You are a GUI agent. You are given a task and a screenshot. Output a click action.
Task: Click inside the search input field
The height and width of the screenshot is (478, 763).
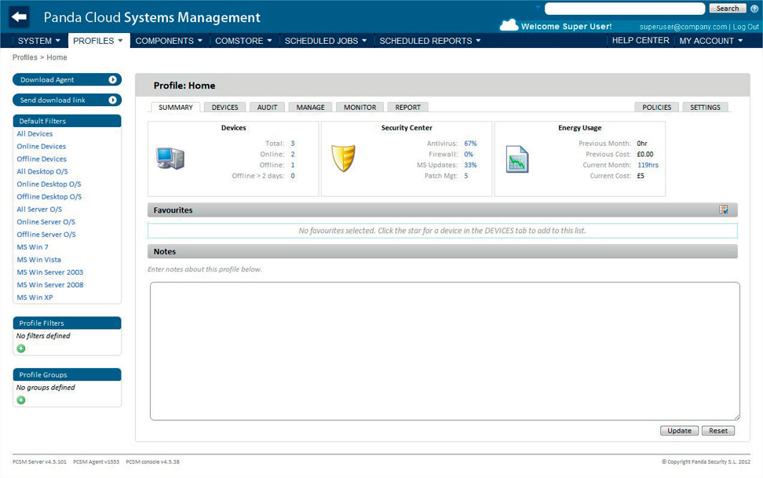pyautogui.click(x=624, y=8)
